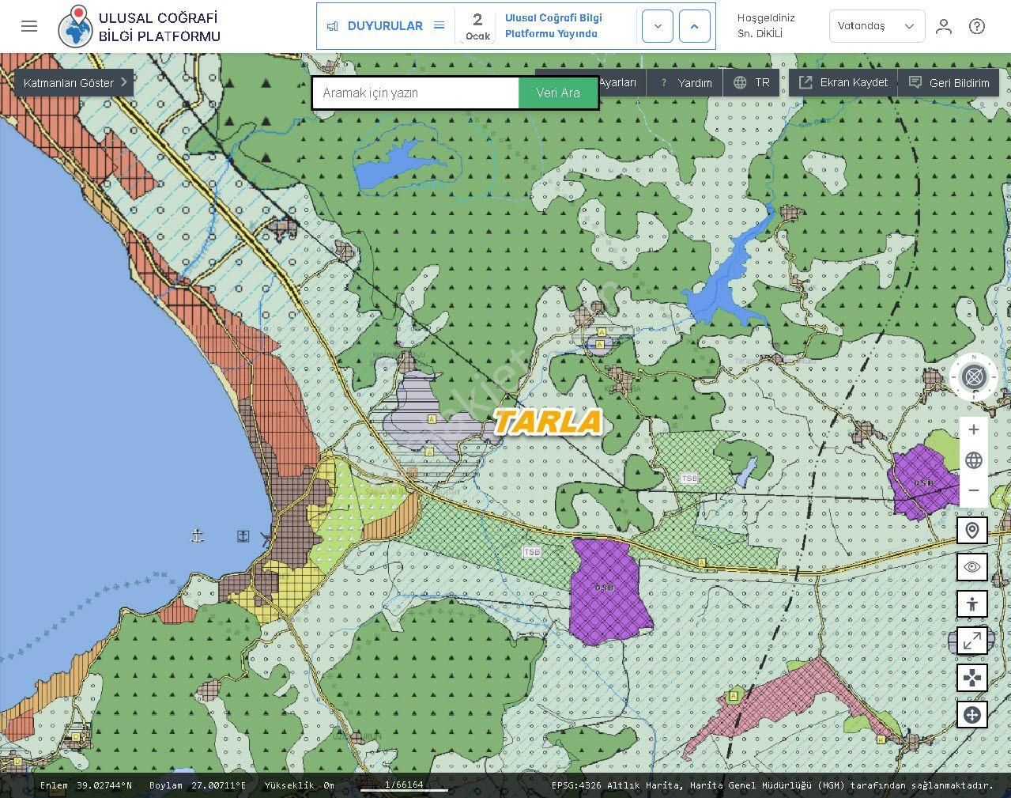Show next announcement with down chevron

657,26
